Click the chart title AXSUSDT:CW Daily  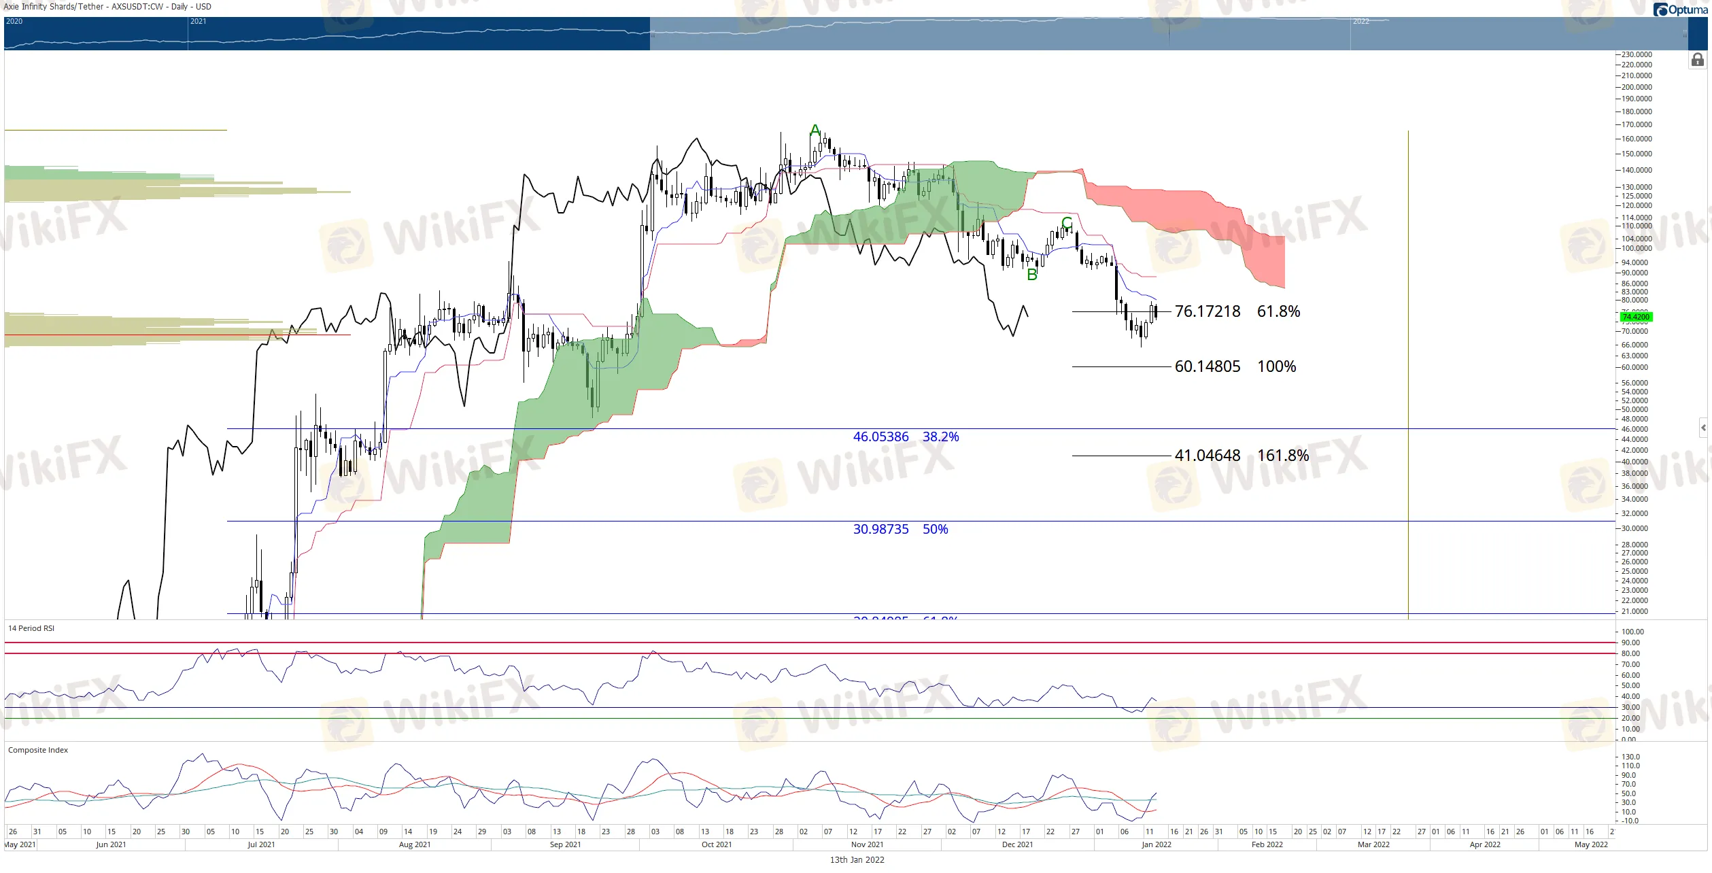(x=109, y=7)
